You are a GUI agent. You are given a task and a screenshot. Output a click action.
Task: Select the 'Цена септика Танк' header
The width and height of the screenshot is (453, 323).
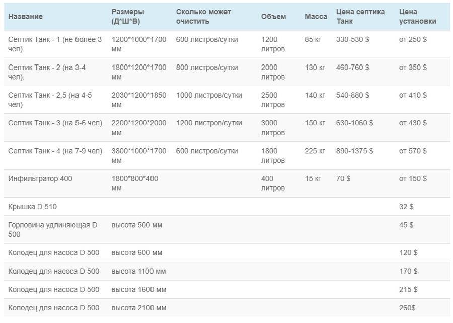pyautogui.click(x=360, y=17)
